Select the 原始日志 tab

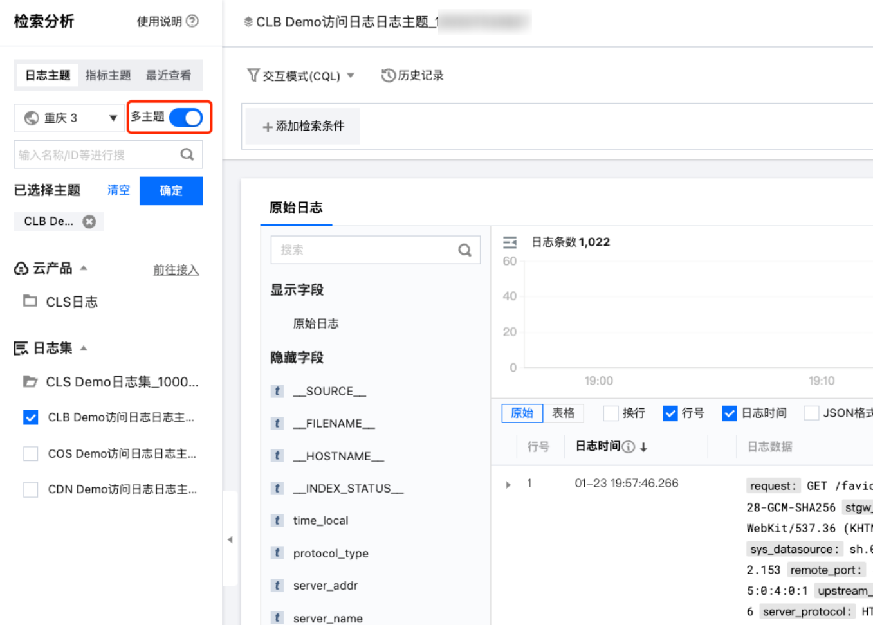tap(296, 208)
